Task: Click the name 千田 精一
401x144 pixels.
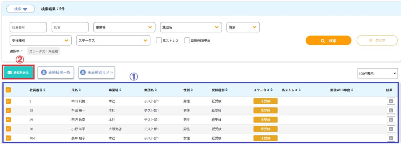Action: tap(78, 110)
